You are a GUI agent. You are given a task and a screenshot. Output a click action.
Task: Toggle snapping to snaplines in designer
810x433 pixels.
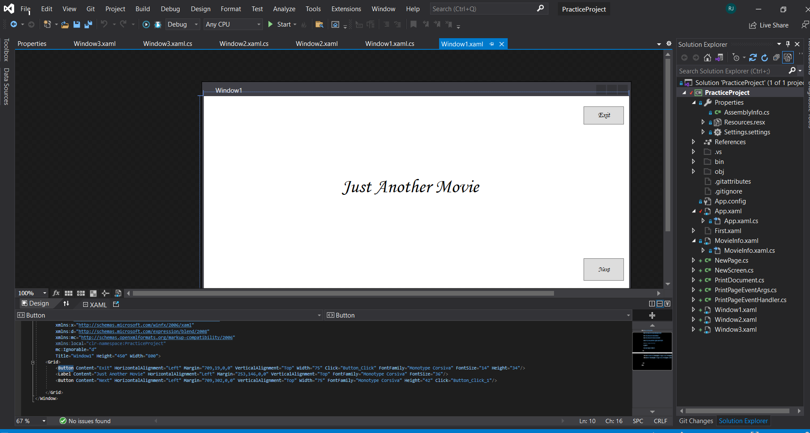pos(105,293)
